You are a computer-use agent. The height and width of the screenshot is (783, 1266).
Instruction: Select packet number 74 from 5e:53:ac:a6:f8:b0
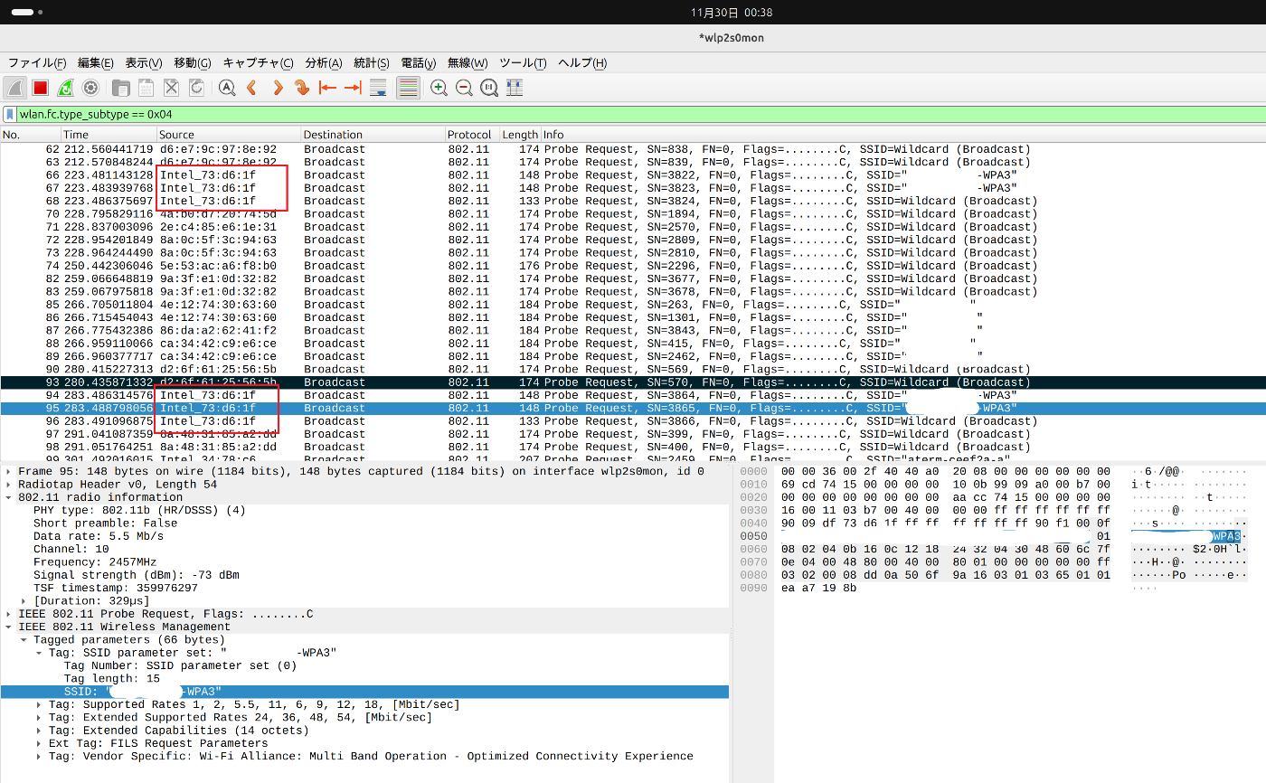(x=633, y=266)
